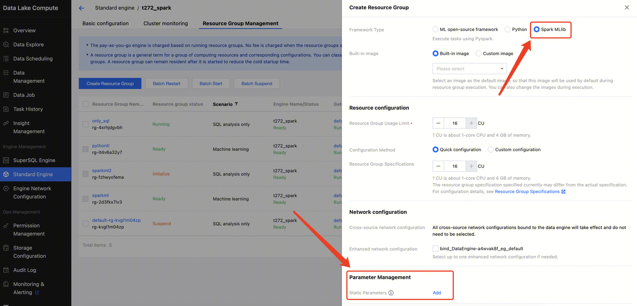Switch to the Cluster monitoring tab
Image resolution: width=637 pixels, height=306 pixels.
166,24
